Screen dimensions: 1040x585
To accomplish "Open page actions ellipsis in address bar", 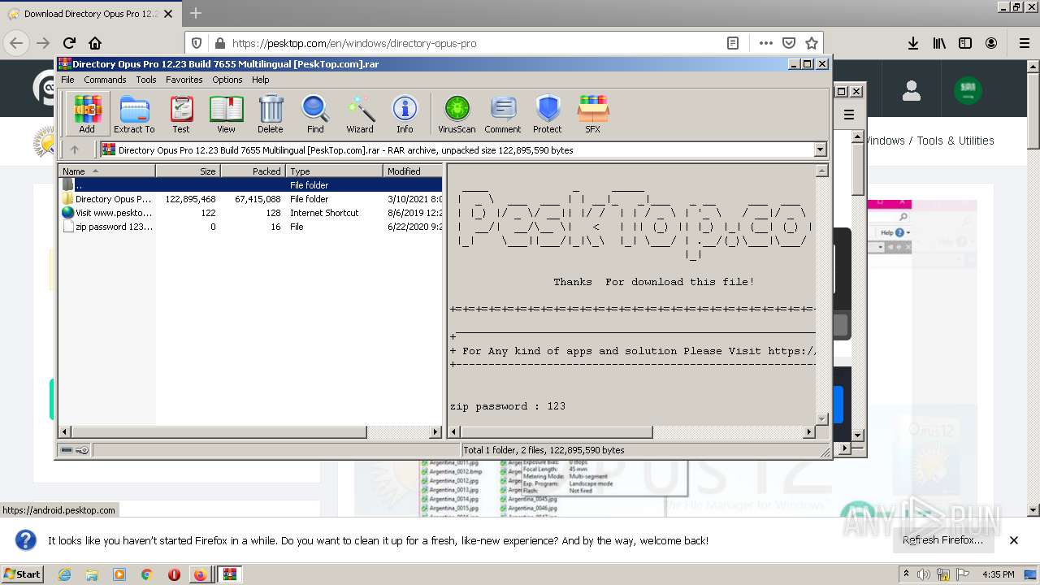I will pyautogui.click(x=765, y=43).
